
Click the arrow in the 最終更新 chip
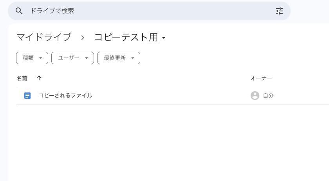point(133,58)
